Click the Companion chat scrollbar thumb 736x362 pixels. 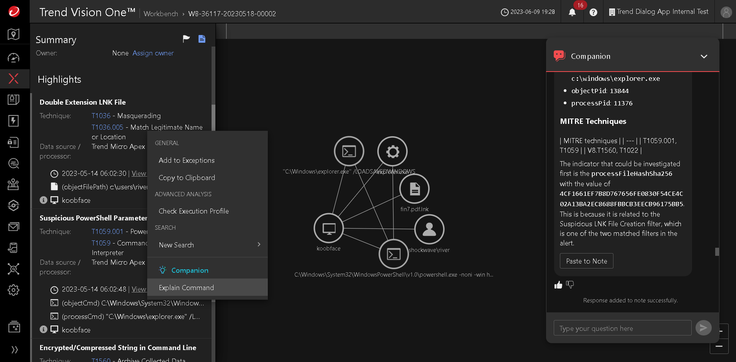[x=717, y=252]
